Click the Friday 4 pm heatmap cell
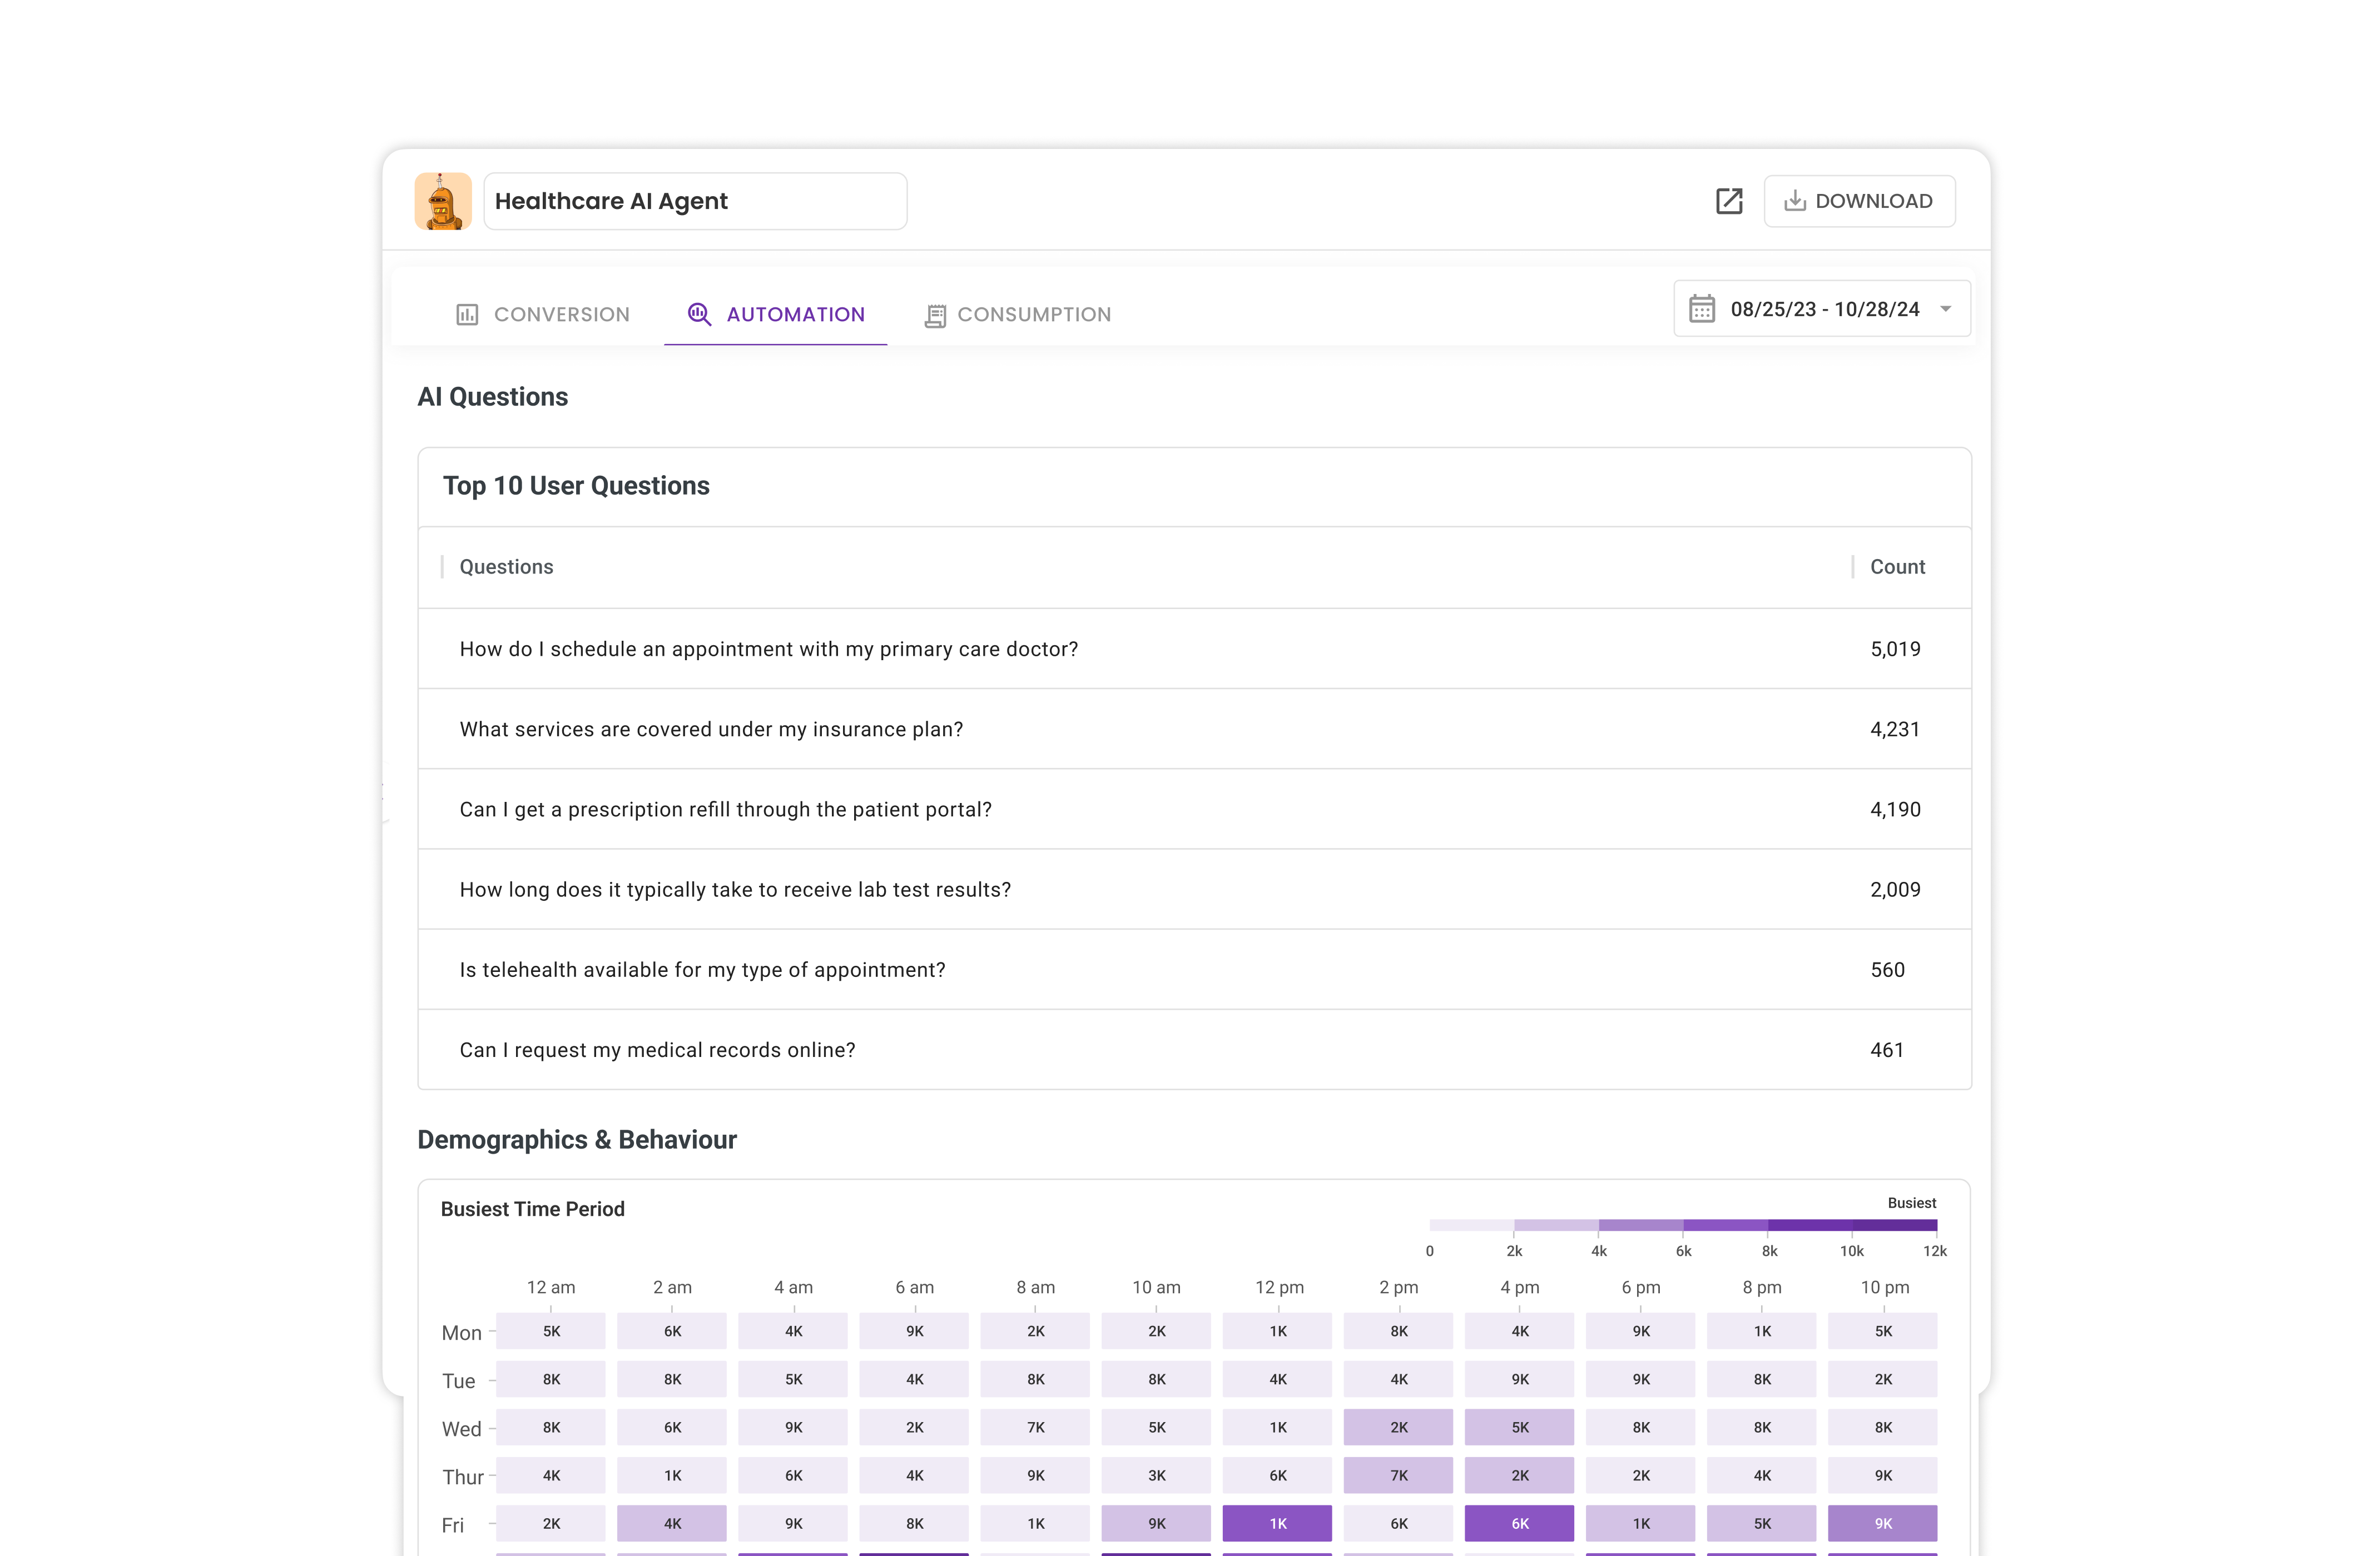This screenshot has width=2380, height=1556. coord(1519,1523)
